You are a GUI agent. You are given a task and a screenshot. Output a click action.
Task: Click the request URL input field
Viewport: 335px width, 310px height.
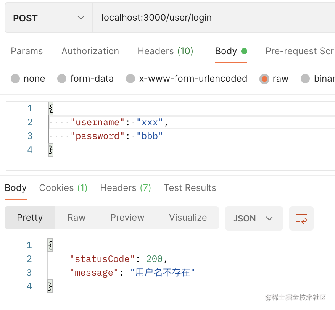point(214,18)
